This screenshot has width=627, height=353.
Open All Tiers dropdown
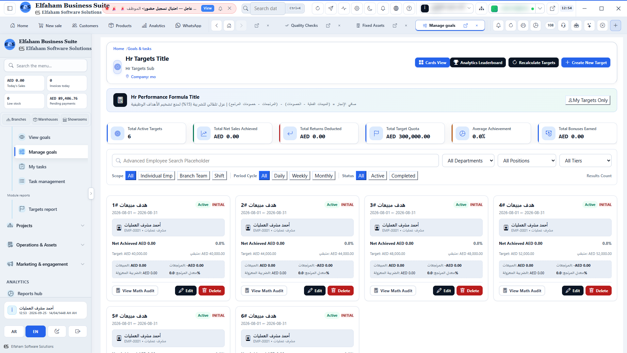coord(586,161)
